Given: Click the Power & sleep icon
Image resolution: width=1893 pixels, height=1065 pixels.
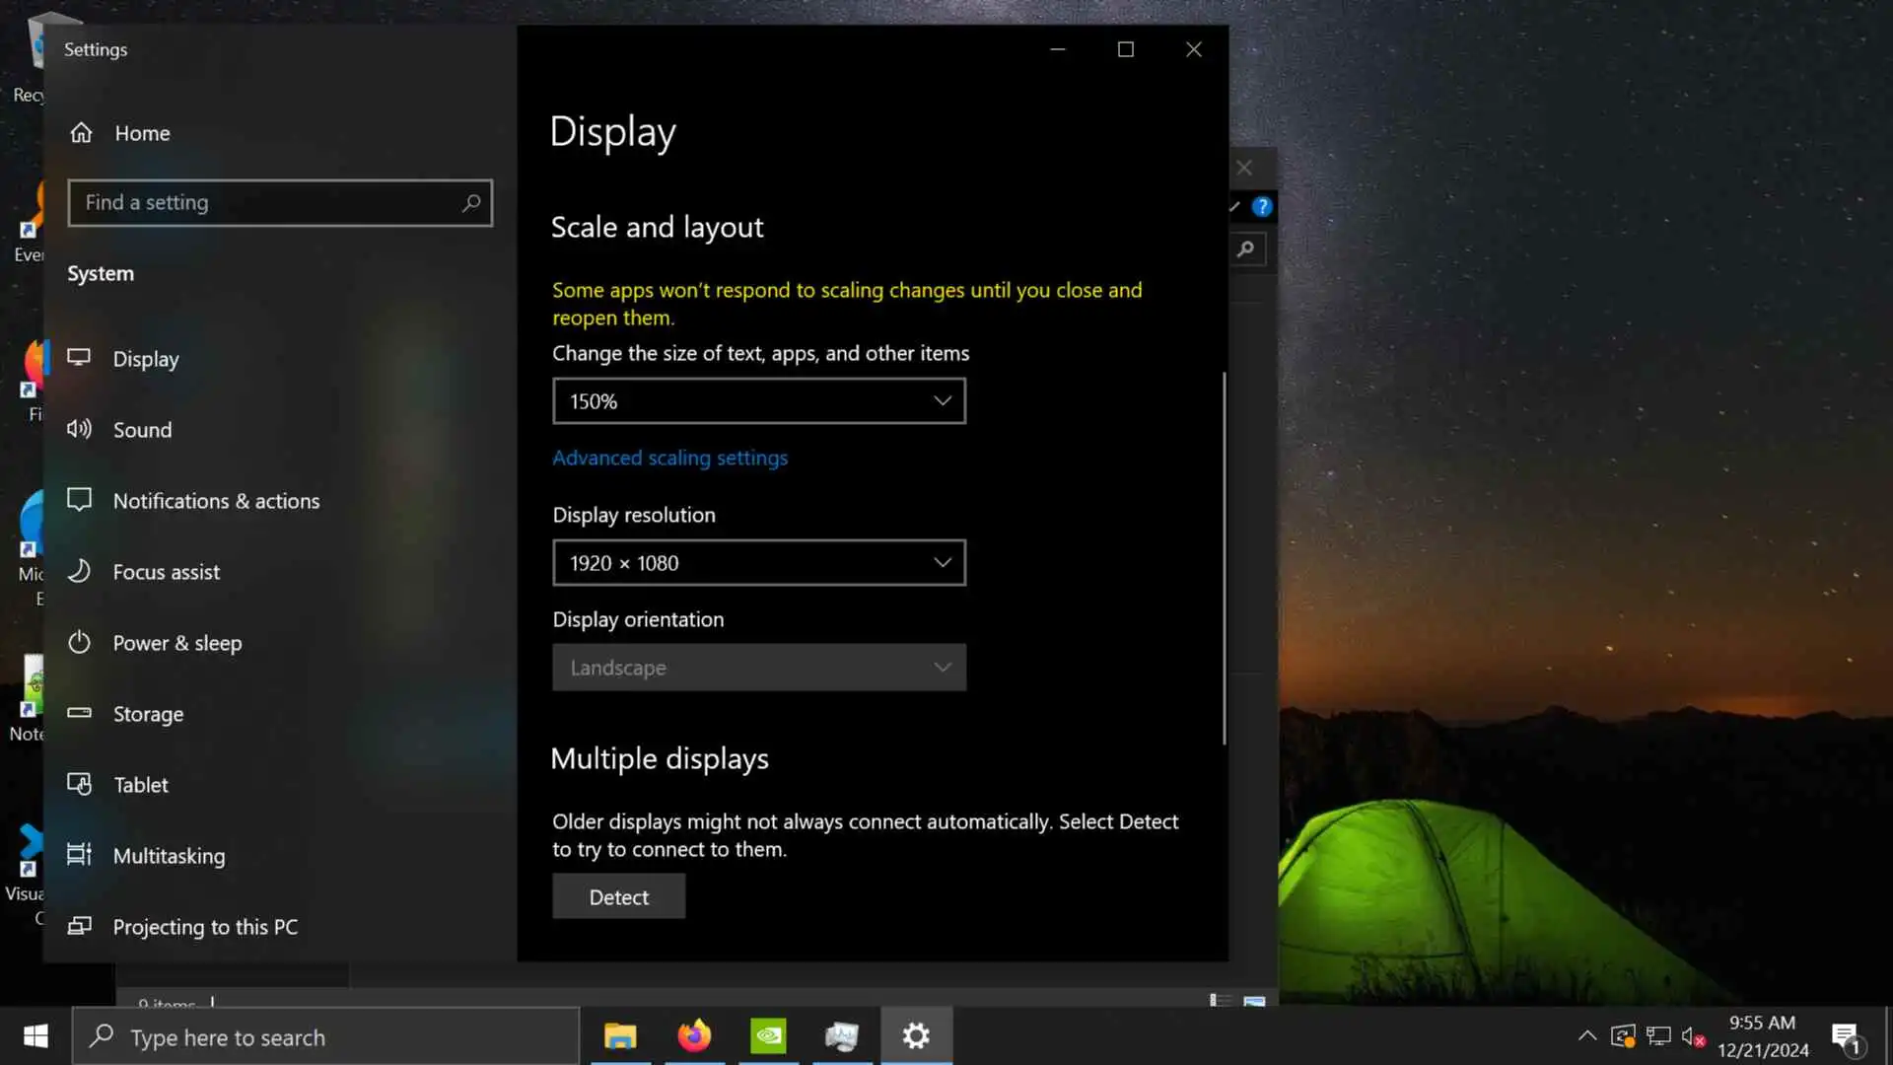Looking at the screenshot, I should tap(80, 643).
